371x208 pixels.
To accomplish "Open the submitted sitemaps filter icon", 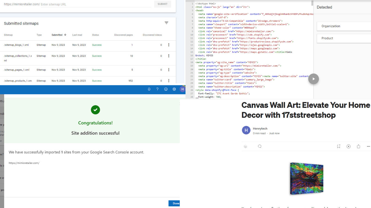I will click(166, 23).
